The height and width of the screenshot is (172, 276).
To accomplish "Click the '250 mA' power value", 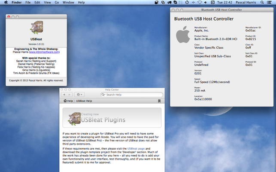I will pos(200,91).
